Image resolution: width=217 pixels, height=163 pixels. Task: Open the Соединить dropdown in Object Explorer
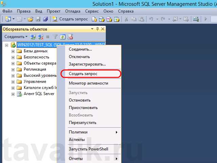pos(16,37)
